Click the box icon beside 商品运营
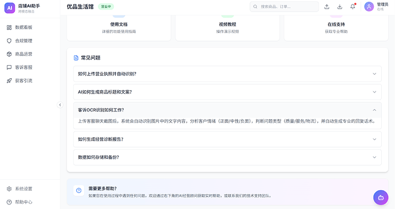 coord(9,54)
